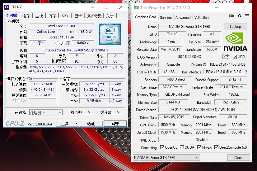257x171 pixels.
Task: Click the GPU Name field NVIDIA GeForce GTX 1660
Action: [189, 27]
